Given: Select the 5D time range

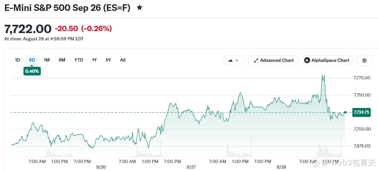Looking at the screenshot, I should [x=32, y=60].
